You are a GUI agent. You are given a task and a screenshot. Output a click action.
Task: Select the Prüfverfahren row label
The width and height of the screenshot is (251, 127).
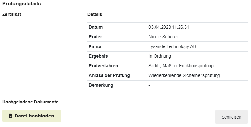[103, 66]
